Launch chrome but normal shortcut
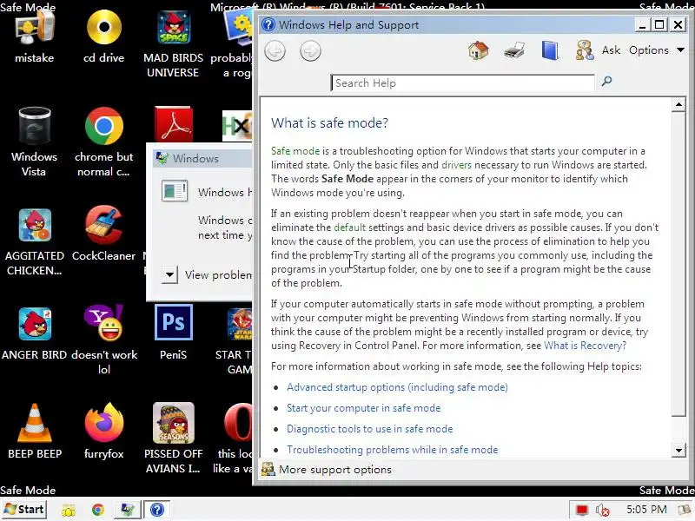695x521 pixels. click(x=103, y=142)
